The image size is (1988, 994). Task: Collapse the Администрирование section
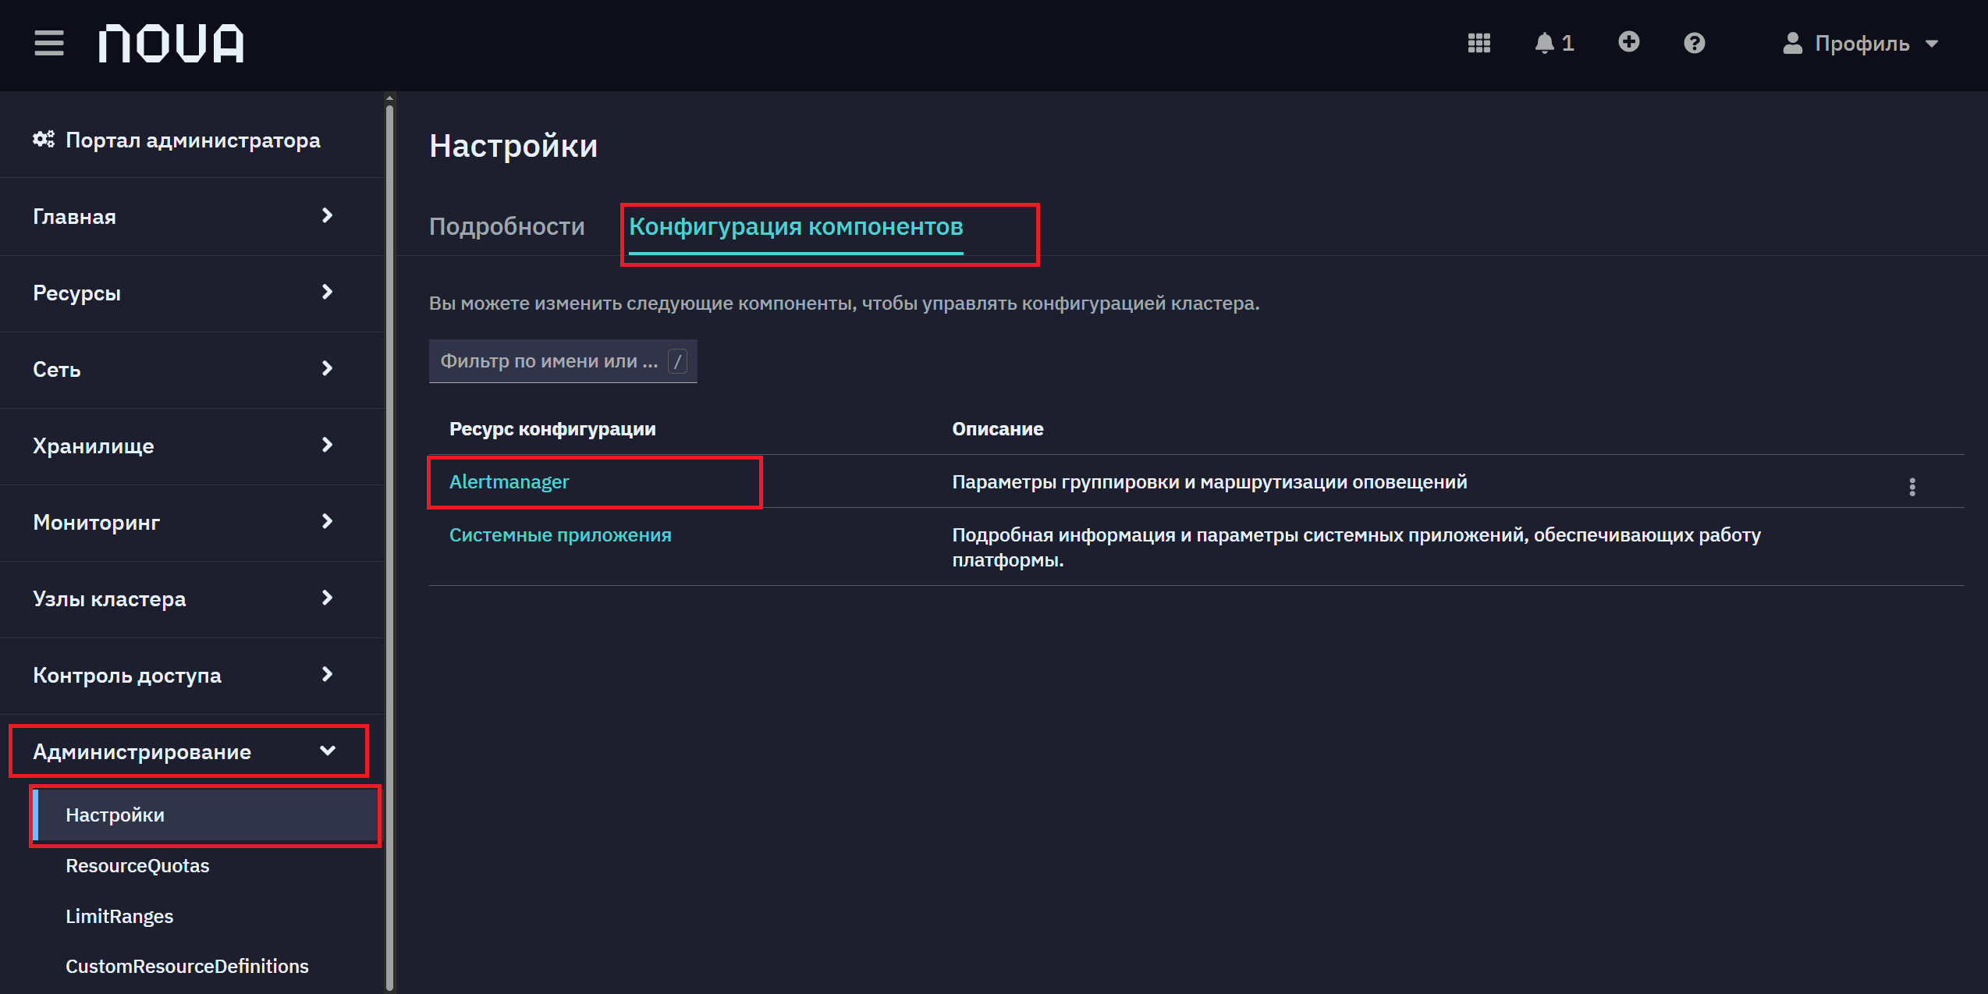[x=189, y=751]
